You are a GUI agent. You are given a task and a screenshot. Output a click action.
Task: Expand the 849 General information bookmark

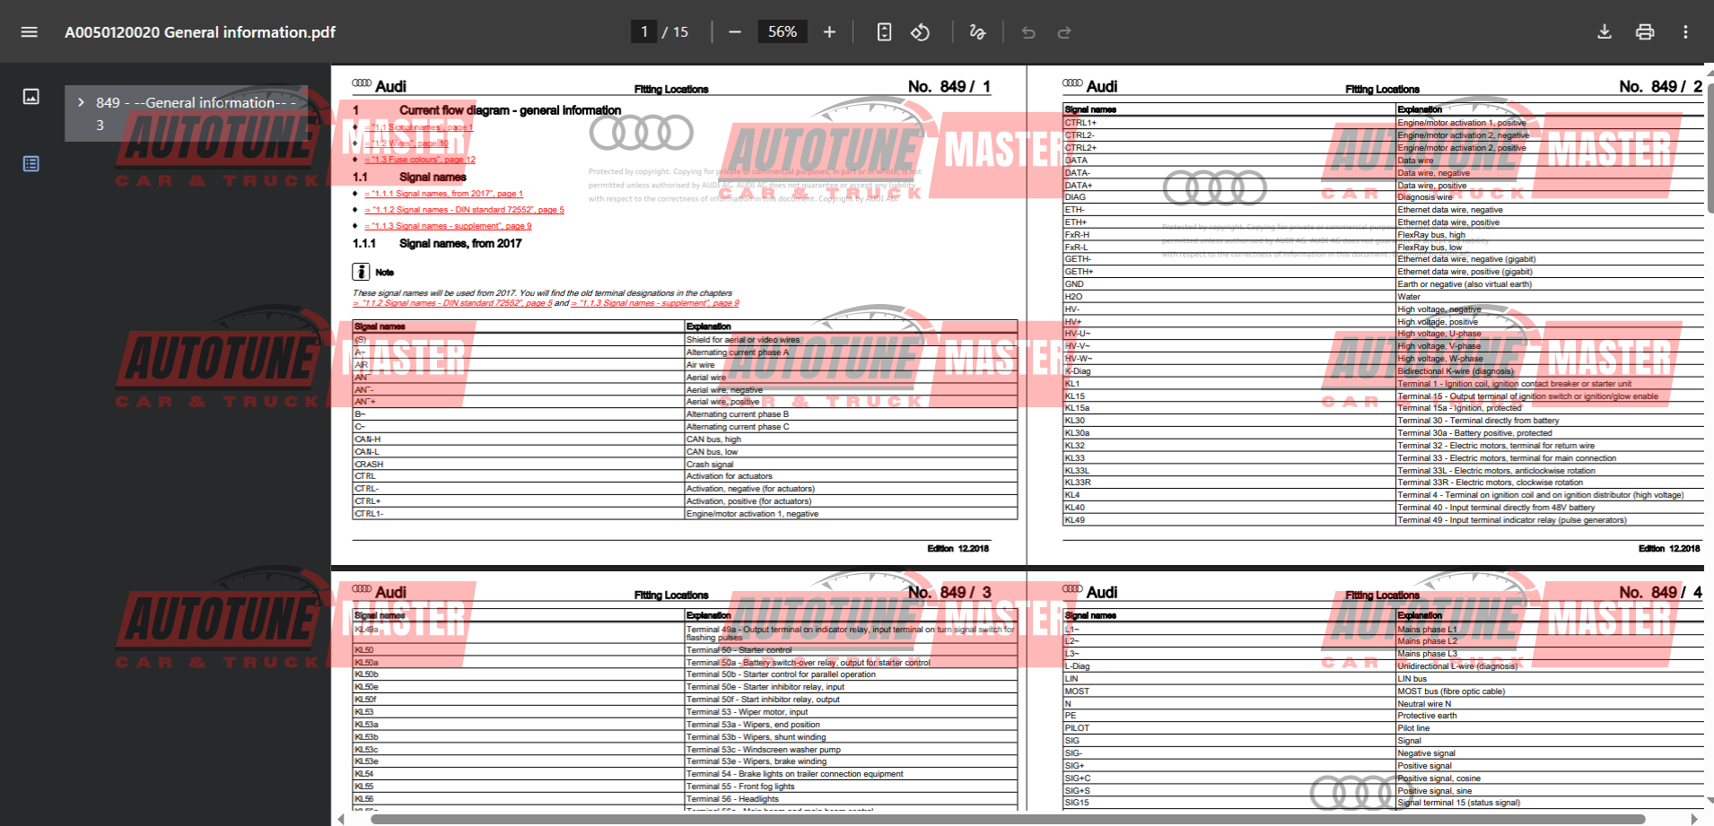pos(81,102)
